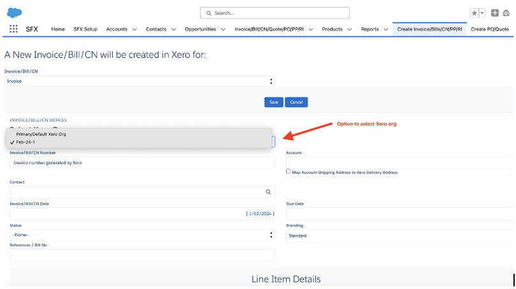Click the global Search box
The width and height of the screenshot is (516, 289).
pyautogui.click(x=275, y=13)
